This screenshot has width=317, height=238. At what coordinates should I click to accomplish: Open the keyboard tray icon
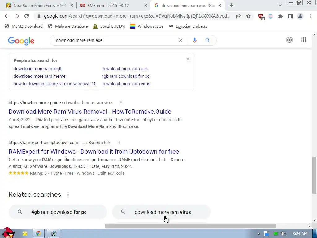coord(267,234)
